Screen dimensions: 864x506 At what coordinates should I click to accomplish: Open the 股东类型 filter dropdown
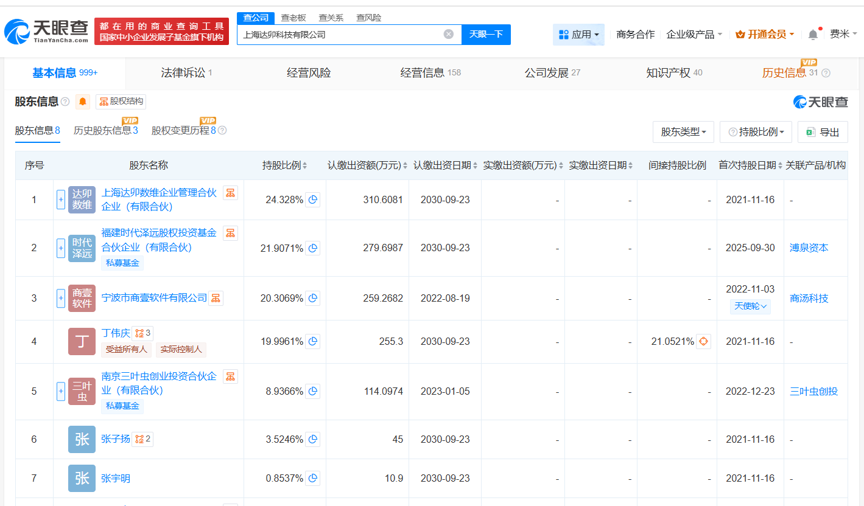coord(683,131)
